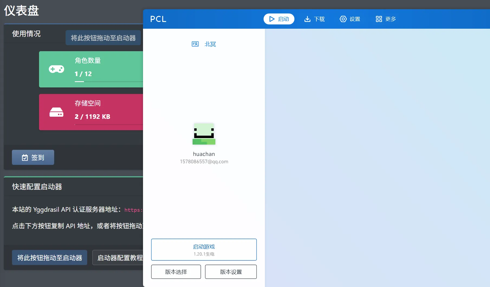This screenshot has height=287, width=490.
Task: Click the 角色数量 progress bar
Action: [108, 81]
